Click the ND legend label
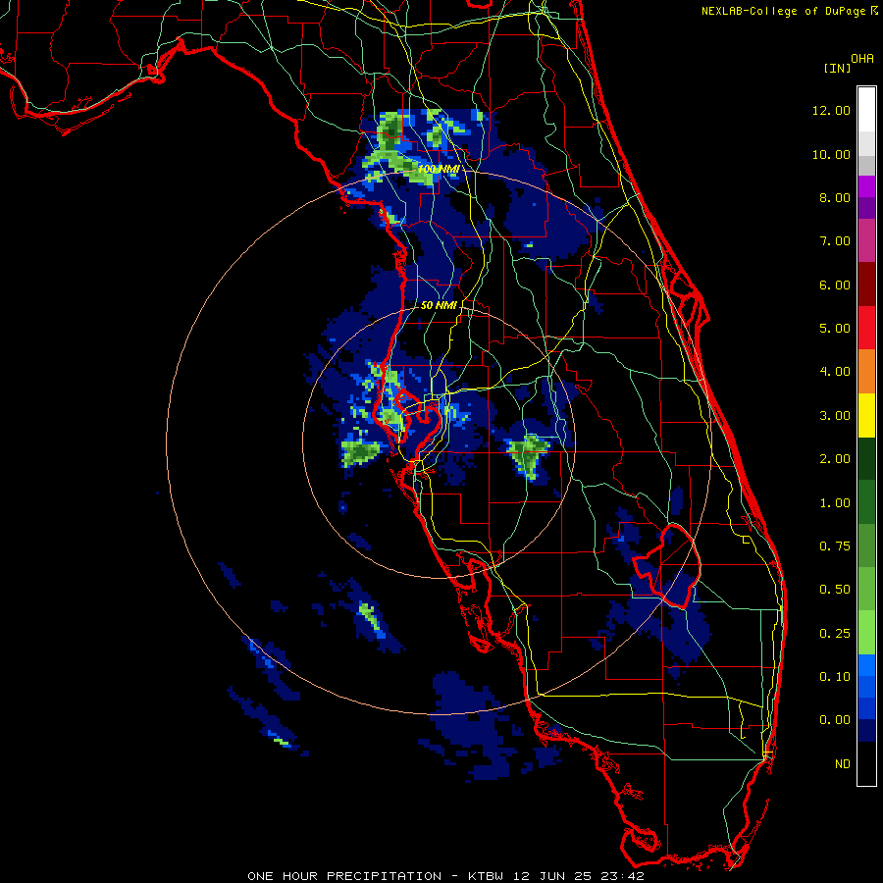Viewport: 883px width, 883px height. coord(843,764)
